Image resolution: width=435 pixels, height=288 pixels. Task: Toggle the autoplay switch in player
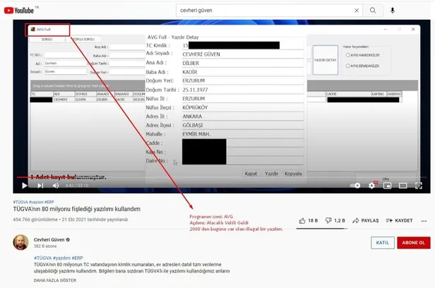tap(355, 186)
